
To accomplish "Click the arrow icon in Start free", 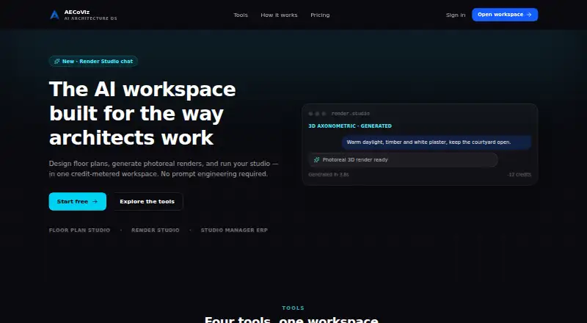I will pos(95,201).
